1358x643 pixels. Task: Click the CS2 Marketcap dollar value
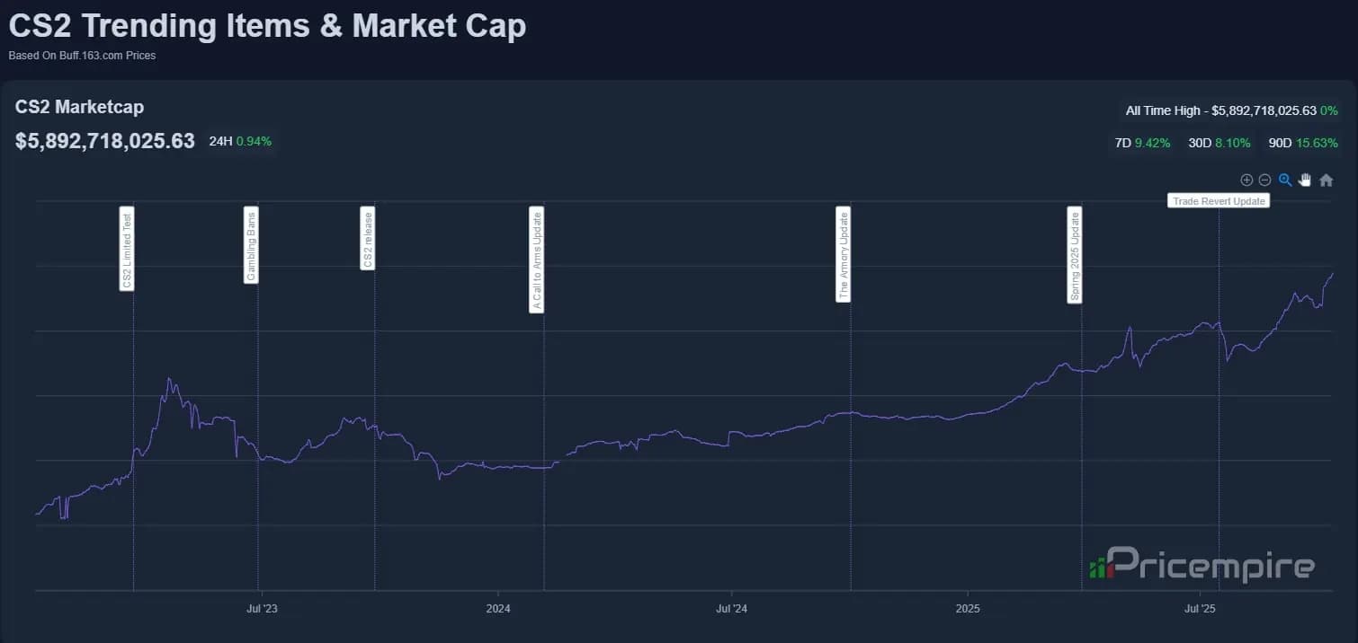pyautogui.click(x=105, y=141)
